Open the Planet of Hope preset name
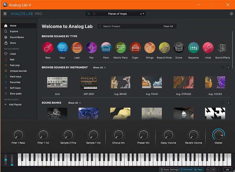This screenshot has height=172, width=235. tap(117, 14)
